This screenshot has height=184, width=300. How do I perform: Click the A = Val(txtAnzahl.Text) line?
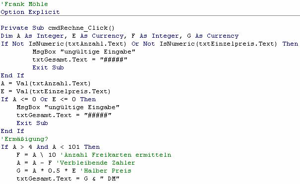point(46,84)
